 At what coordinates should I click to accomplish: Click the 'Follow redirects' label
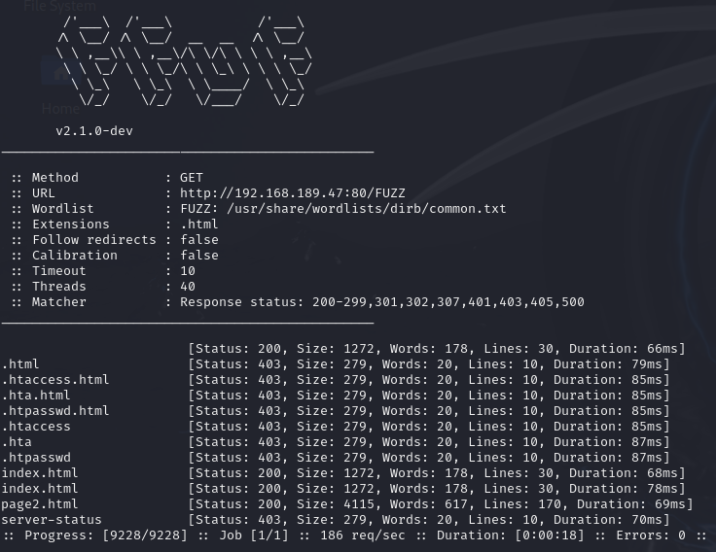pyautogui.click(x=94, y=239)
